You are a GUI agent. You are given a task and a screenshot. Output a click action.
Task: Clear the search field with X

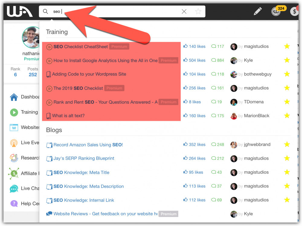tap(184, 11)
